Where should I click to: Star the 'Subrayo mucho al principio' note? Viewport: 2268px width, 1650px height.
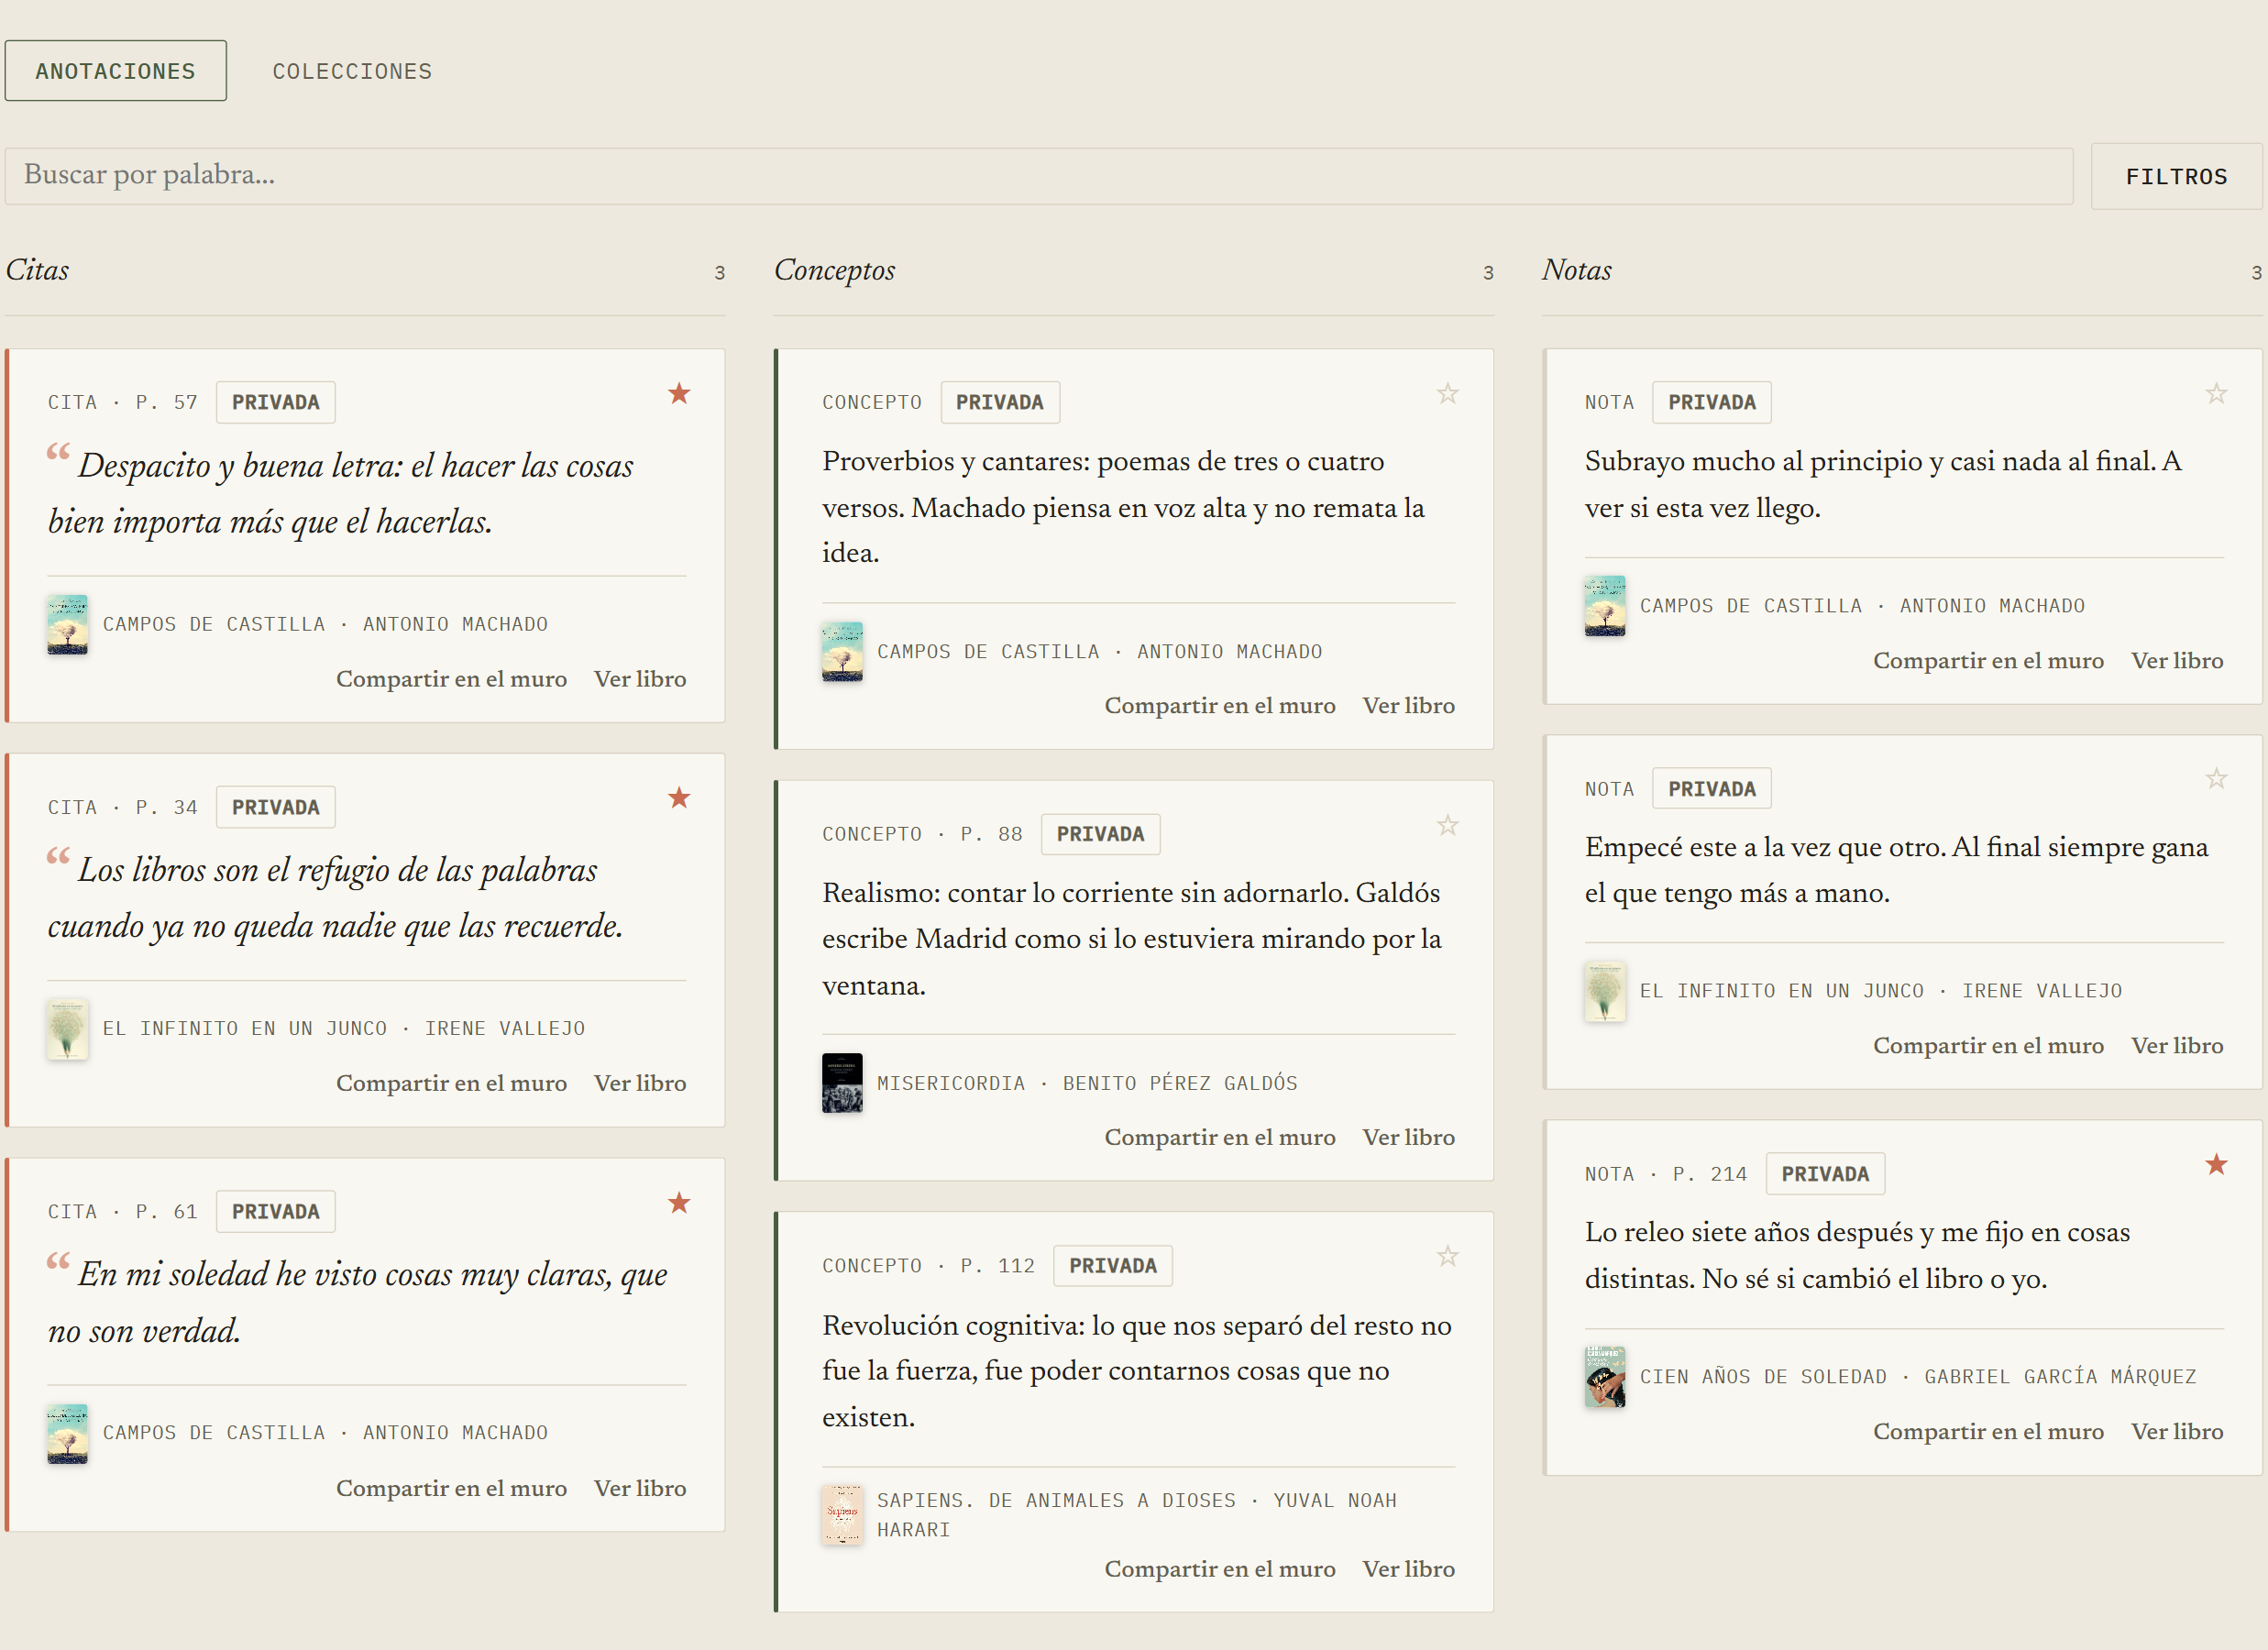(2216, 394)
